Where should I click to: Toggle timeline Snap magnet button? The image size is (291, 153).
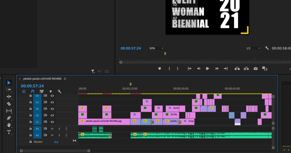click(33, 92)
